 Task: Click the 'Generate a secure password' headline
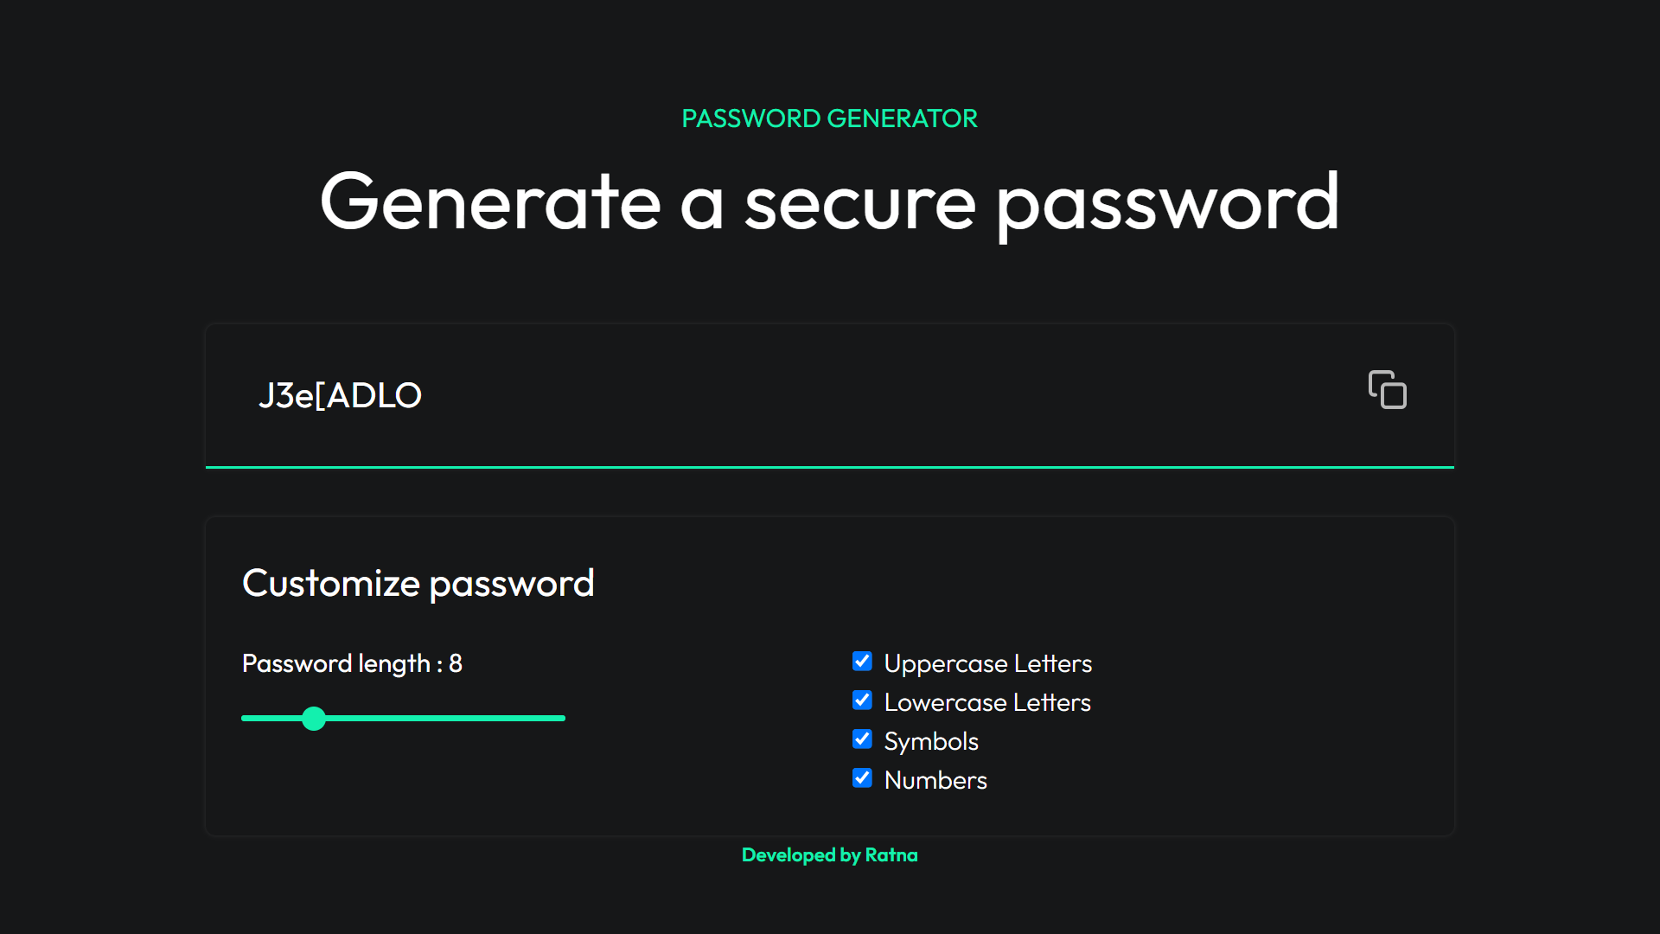[x=829, y=202]
